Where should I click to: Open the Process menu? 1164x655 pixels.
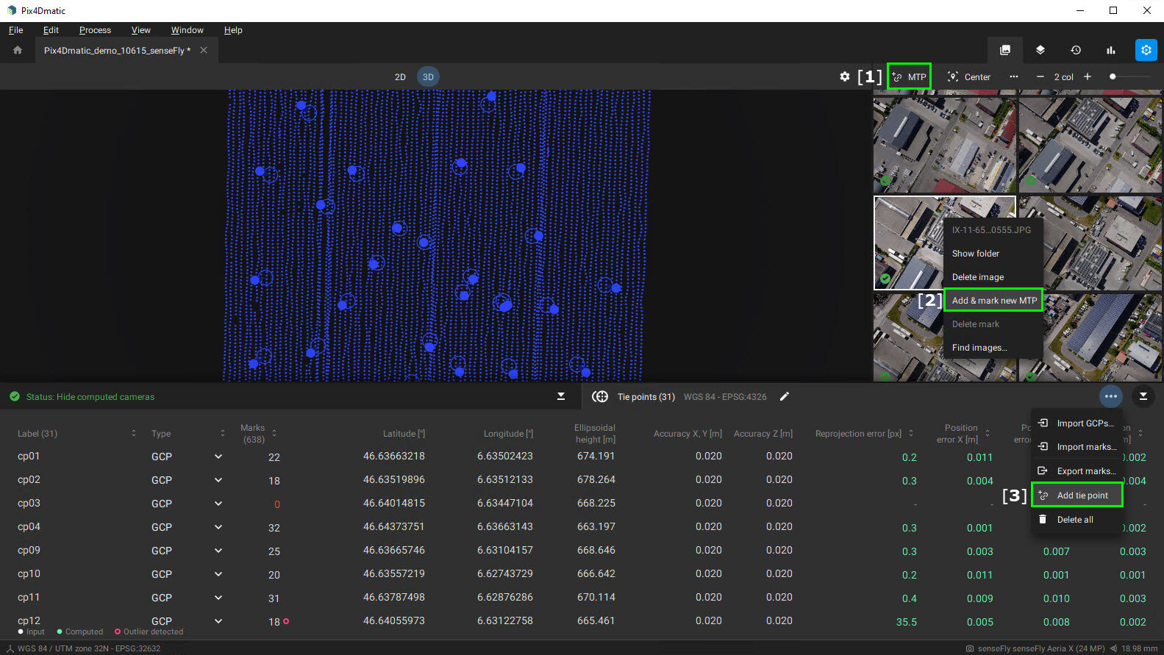pos(95,30)
